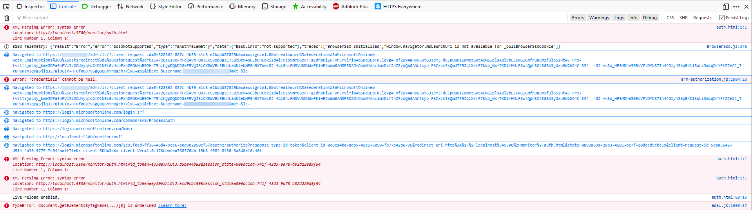The image size is (752, 210).
Task: Open the Debugger tab
Action: tap(96, 6)
